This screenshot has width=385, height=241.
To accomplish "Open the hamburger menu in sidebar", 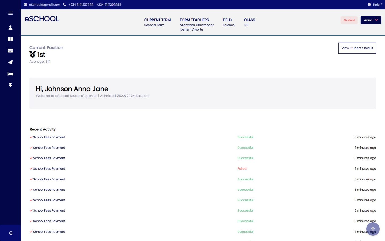I will tap(10, 13).
